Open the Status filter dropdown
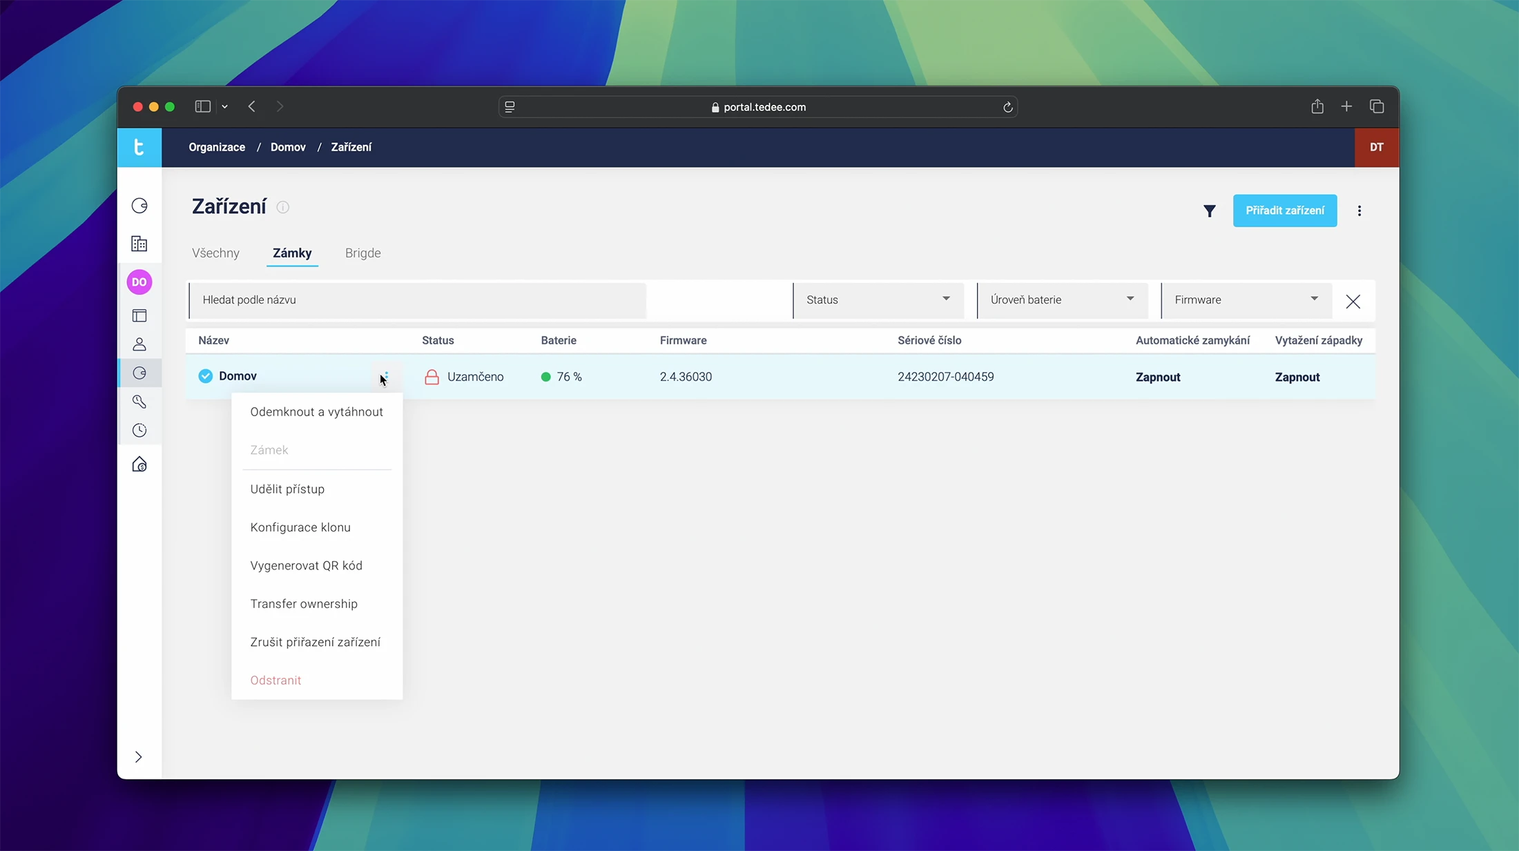 point(878,300)
